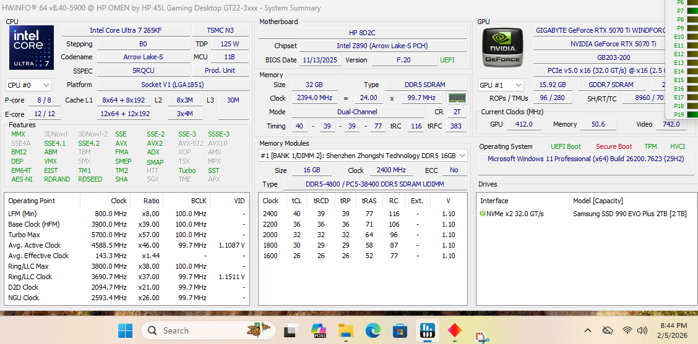Open Task View from the taskbar
698x344 pixels.
[291, 330]
